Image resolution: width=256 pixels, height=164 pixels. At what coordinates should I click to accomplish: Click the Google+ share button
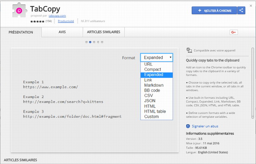point(234,32)
